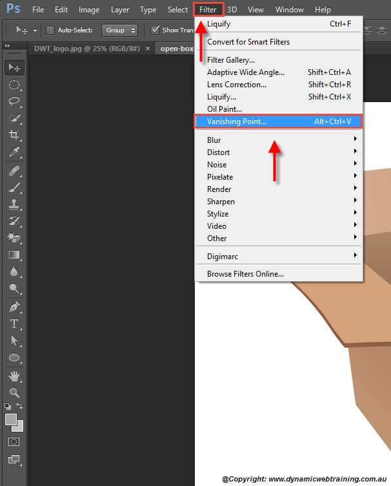This screenshot has width=391, height=486.
Task: Choose Convert for Smart Filters
Action: [279, 42]
